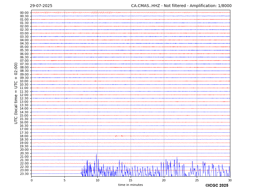
Task: Click the 04:00 time row label
Action: (x=24, y=40)
